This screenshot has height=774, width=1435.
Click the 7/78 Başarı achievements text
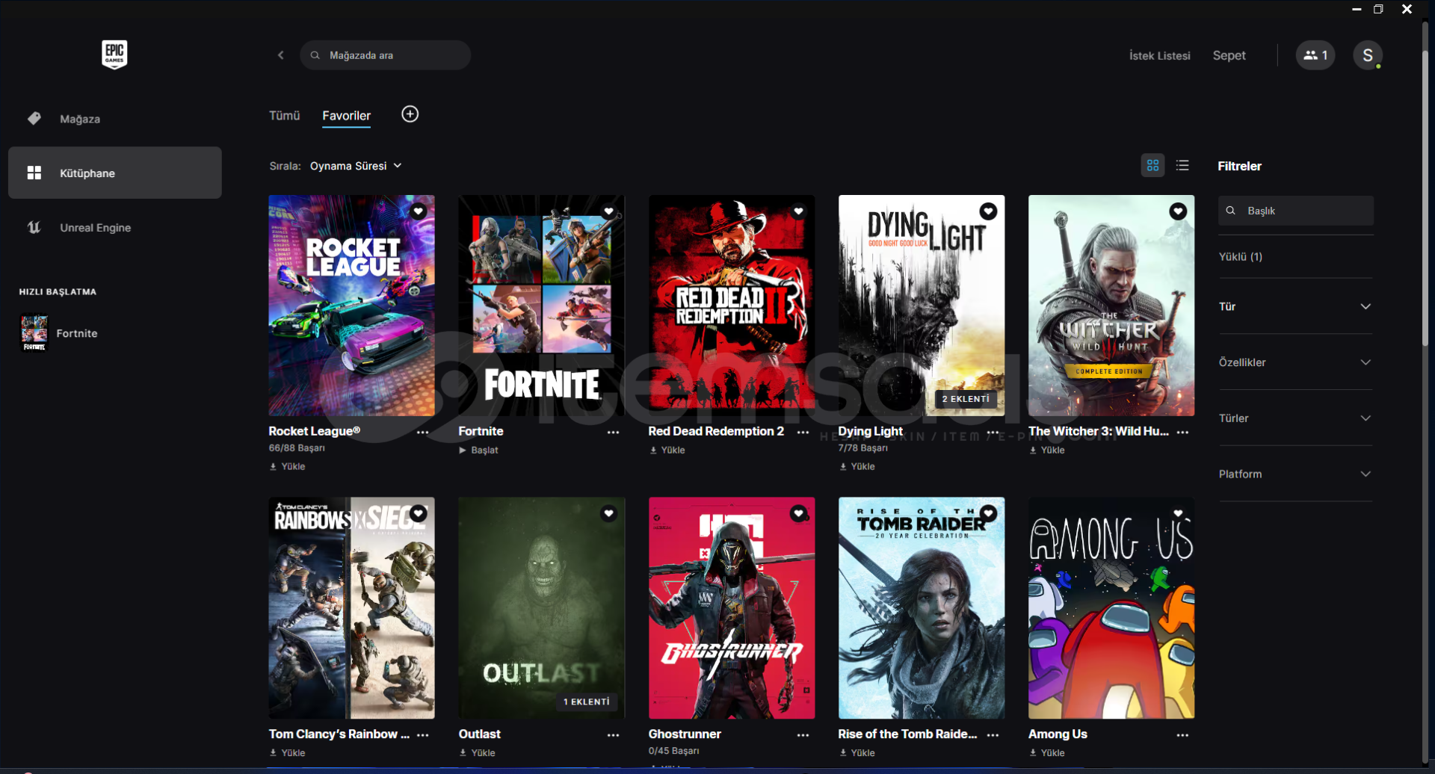[x=863, y=448]
